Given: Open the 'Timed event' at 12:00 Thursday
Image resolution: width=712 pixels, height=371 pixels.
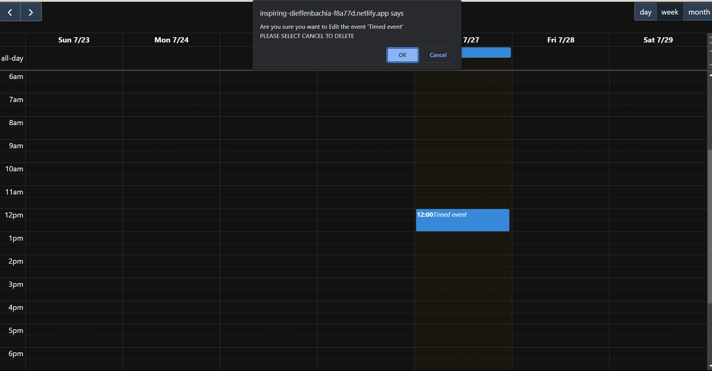Looking at the screenshot, I should [x=462, y=220].
